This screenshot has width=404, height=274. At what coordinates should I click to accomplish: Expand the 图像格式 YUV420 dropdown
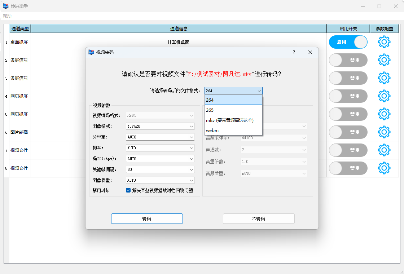click(160, 126)
